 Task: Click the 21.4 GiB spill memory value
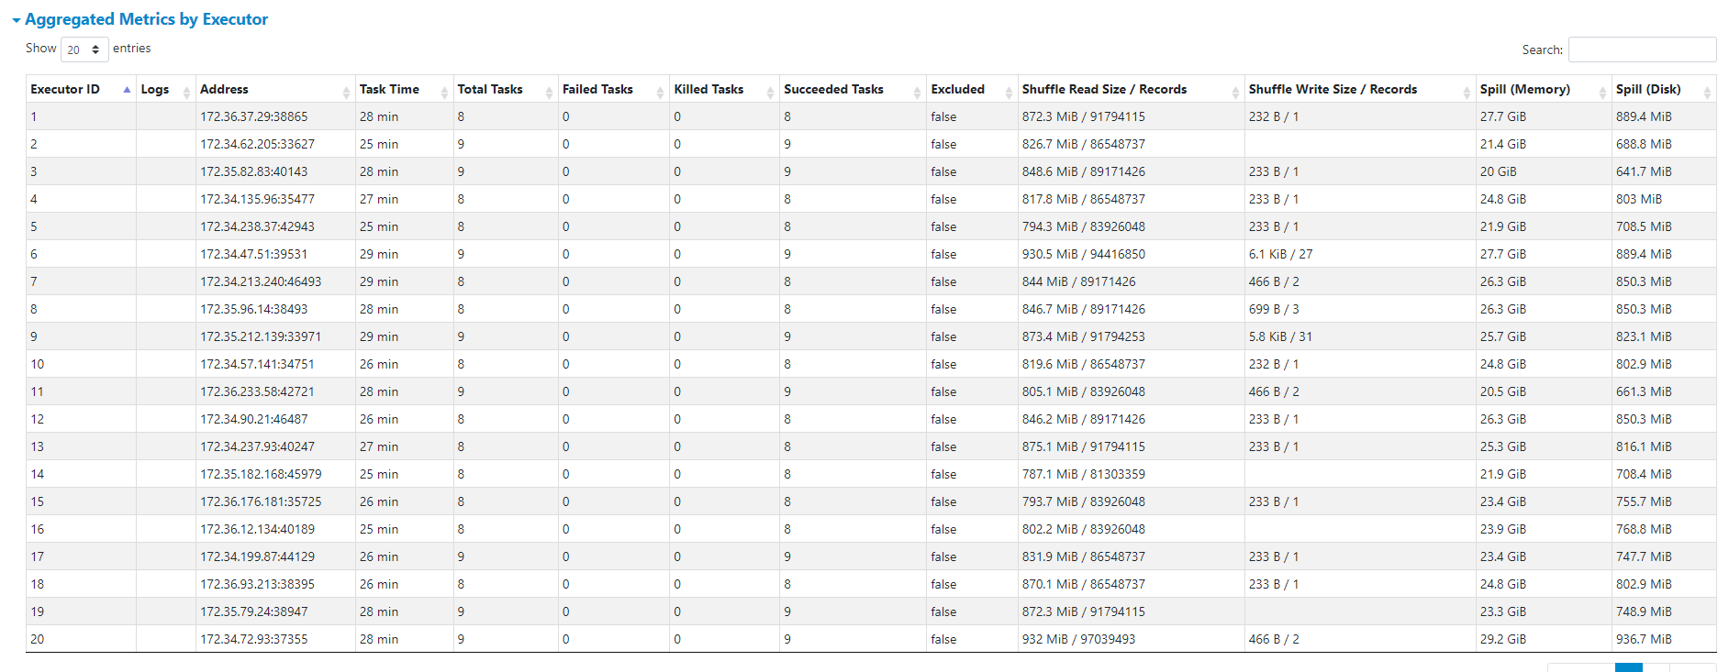[x=1503, y=144]
